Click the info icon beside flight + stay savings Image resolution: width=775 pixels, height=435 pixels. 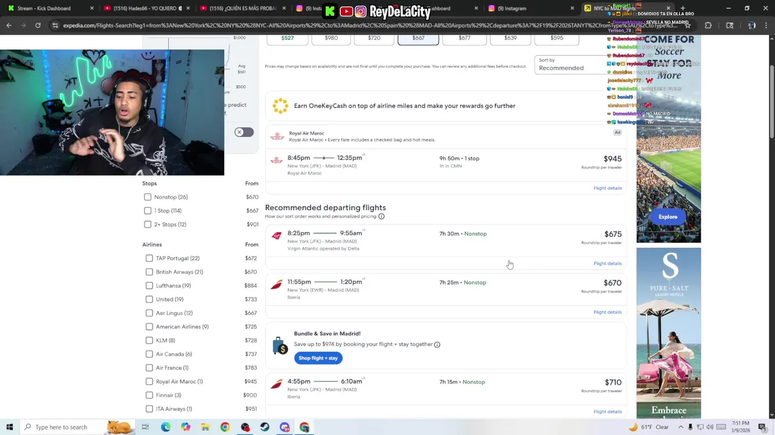click(x=437, y=344)
